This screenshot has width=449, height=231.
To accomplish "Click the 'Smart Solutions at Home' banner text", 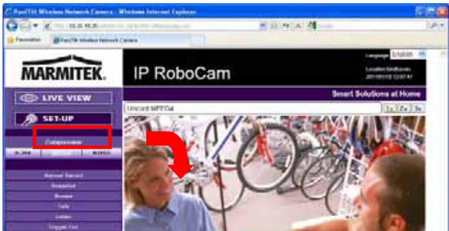I will [376, 94].
